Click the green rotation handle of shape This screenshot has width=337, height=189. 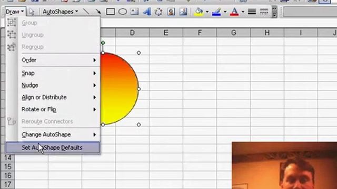point(103,43)
